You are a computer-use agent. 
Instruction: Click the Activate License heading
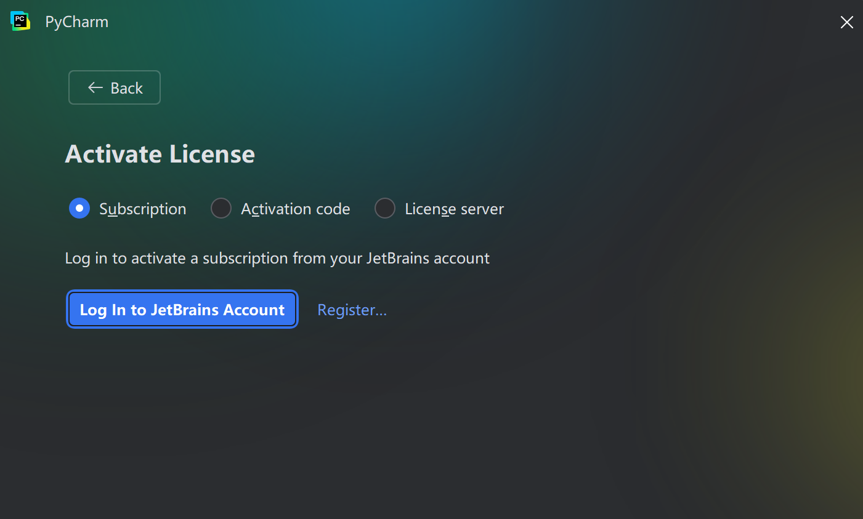click(160, 154)
